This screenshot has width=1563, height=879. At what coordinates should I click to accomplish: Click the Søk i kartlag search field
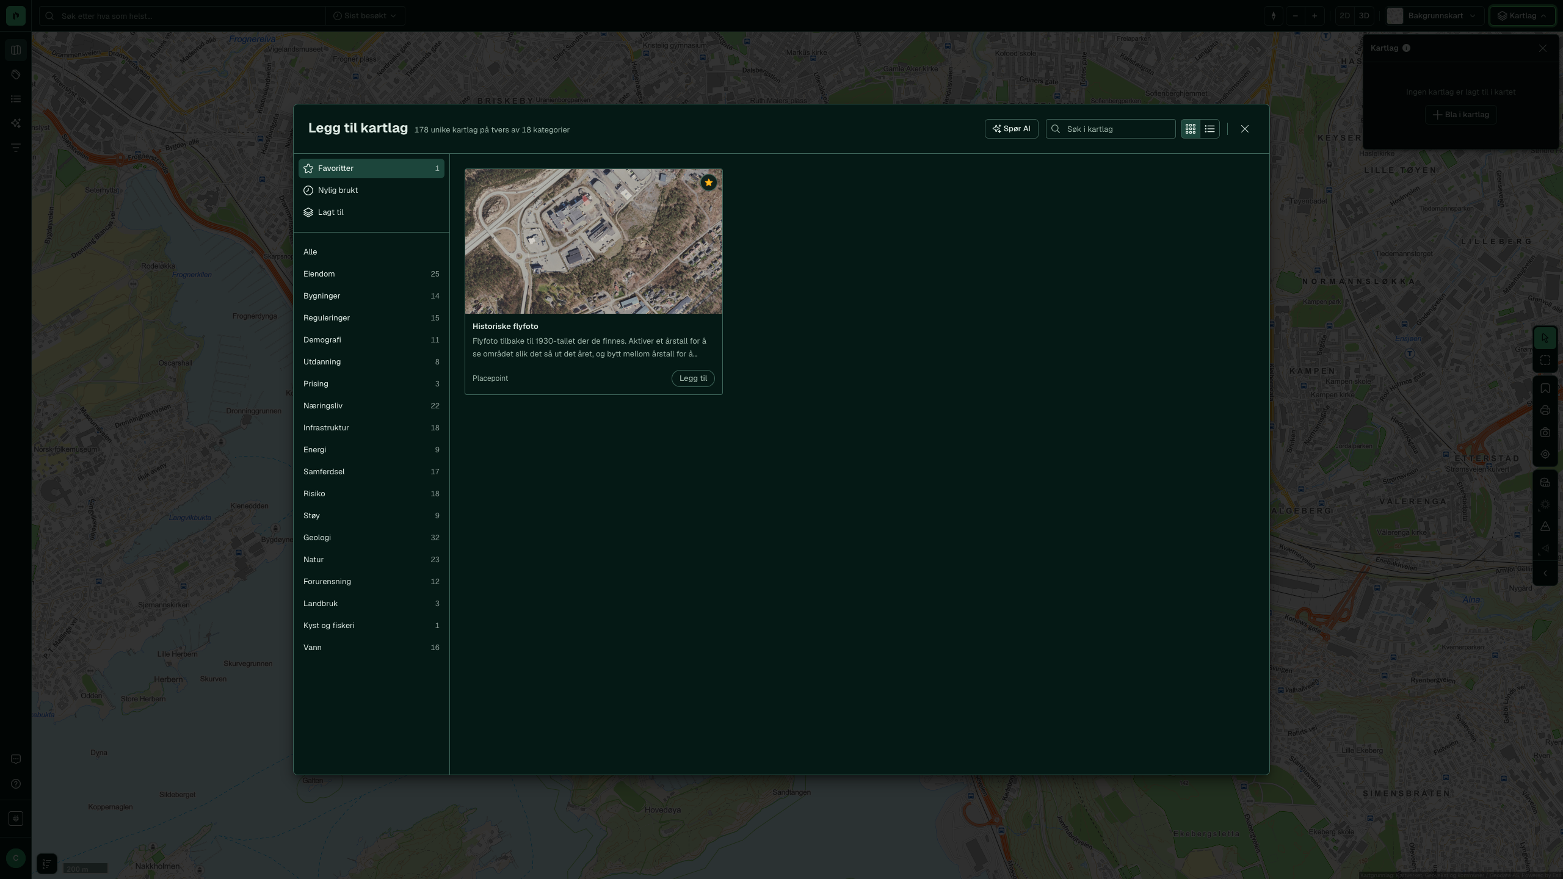click(1111, 129)
